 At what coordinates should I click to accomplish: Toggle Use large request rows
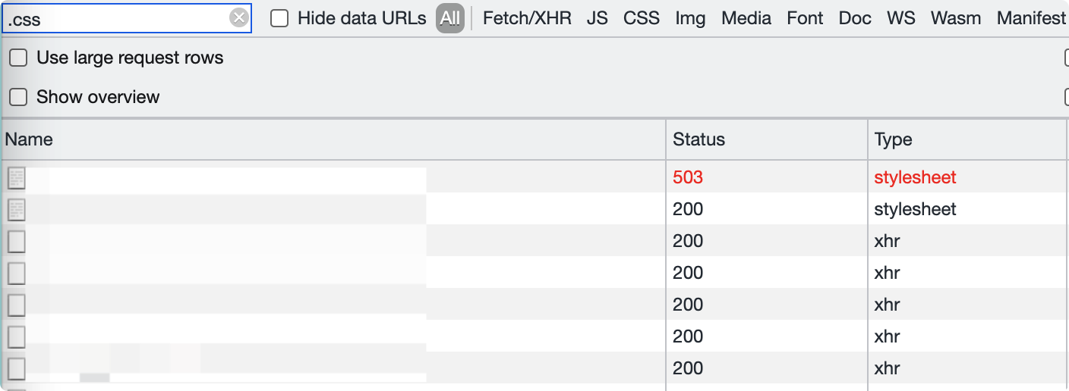18,58
